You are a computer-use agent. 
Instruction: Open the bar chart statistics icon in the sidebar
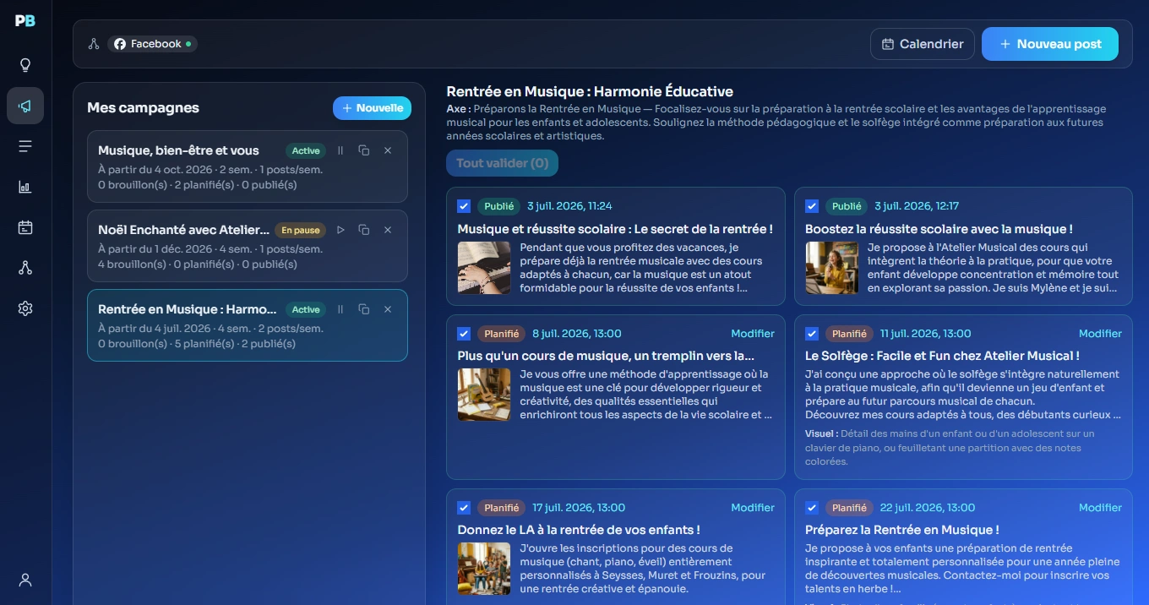(x=25, y=187)
